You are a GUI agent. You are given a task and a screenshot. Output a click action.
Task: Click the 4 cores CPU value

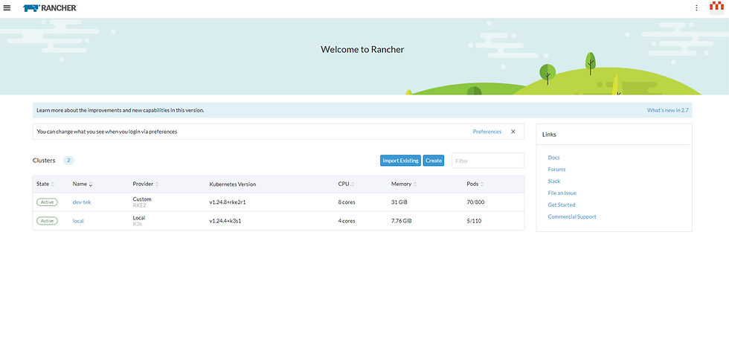pos(347,221)
